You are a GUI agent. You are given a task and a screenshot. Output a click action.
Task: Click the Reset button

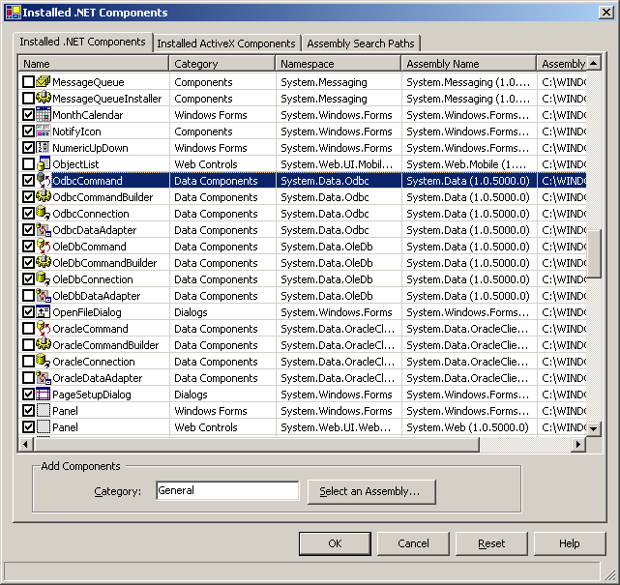491,543
